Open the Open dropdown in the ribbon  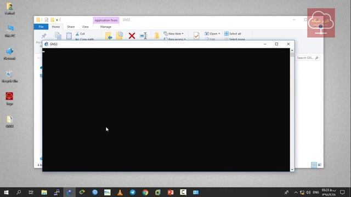[x=212, y=33]
